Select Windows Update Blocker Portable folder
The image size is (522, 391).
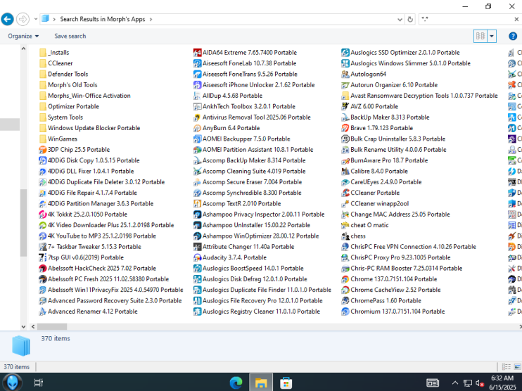(x=89, y=128)
